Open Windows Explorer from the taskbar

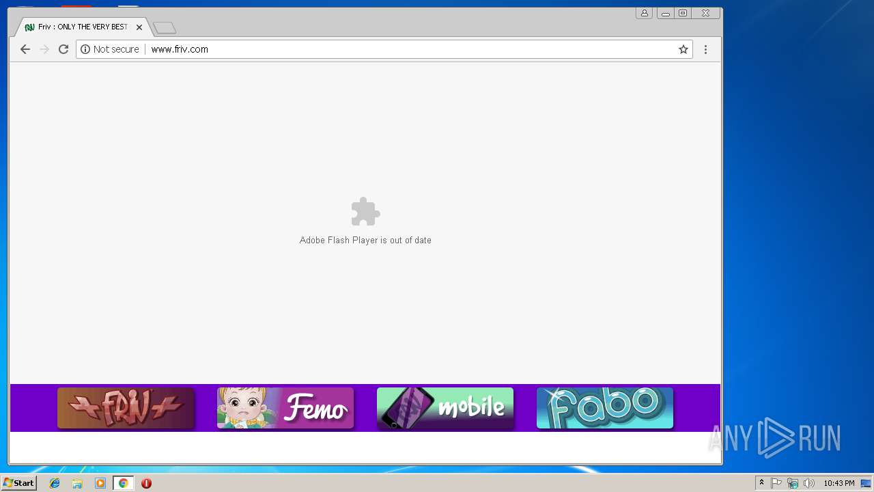[x=77, y=483]
